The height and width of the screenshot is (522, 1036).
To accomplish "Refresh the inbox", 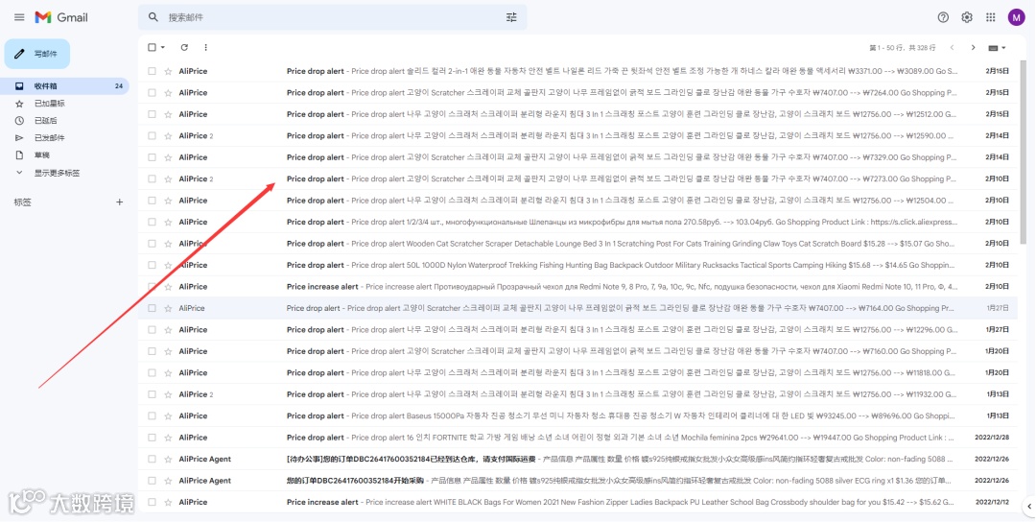I will [184, 48].
